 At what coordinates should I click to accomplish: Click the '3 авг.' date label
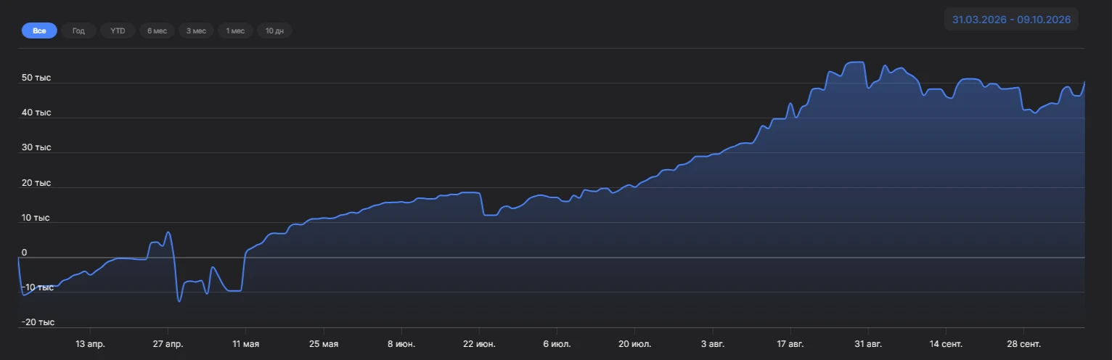pos(713,343)
